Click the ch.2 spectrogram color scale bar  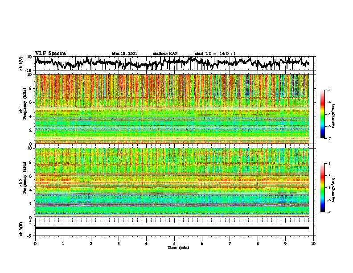coord(322,188)
